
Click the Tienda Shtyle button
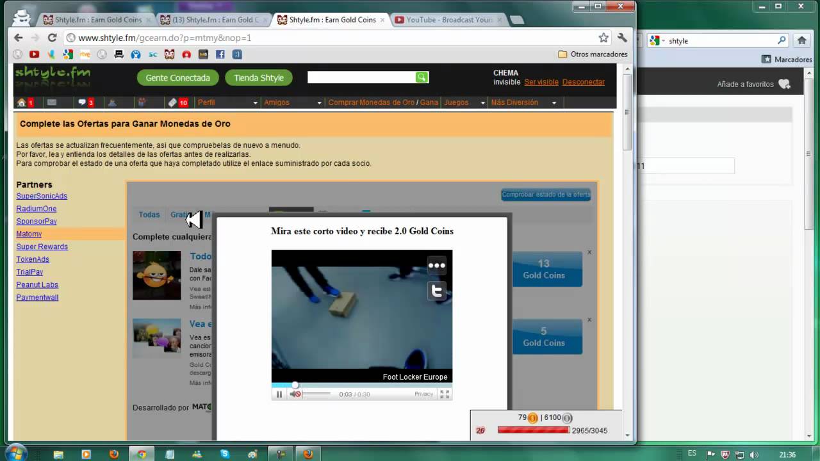259,77
